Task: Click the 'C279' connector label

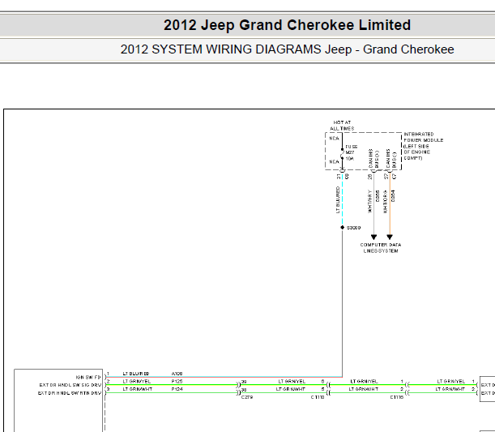Action: [247, 397]
